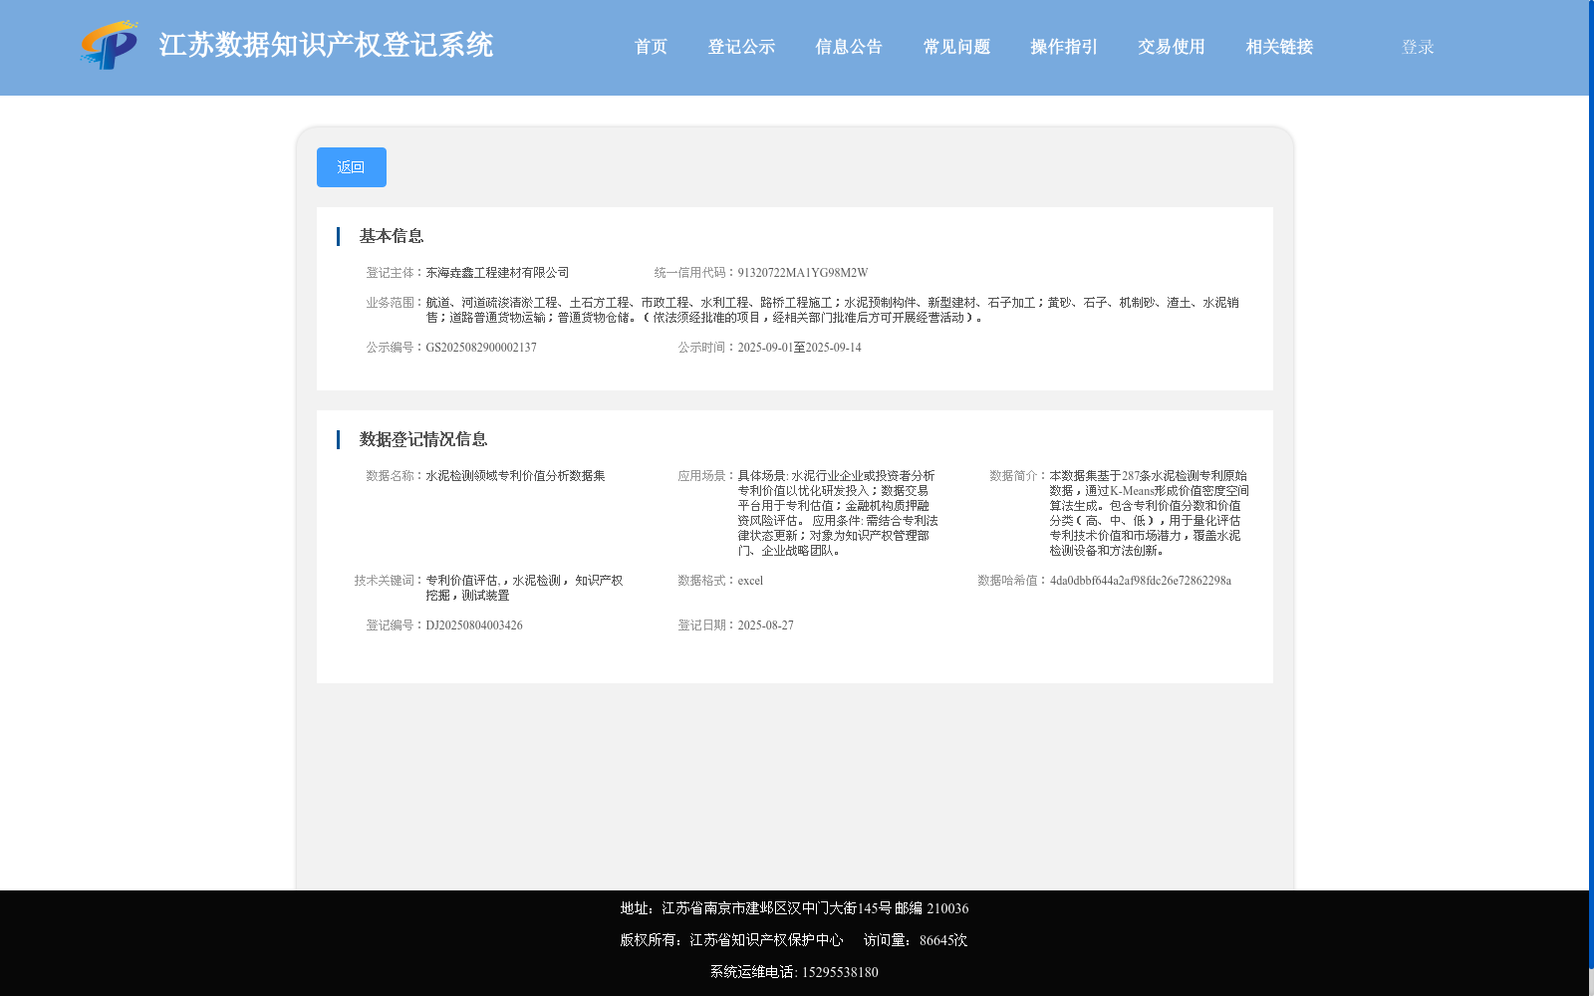
Task: Open the 首页 menu item
Action: [x=651, y=47]
